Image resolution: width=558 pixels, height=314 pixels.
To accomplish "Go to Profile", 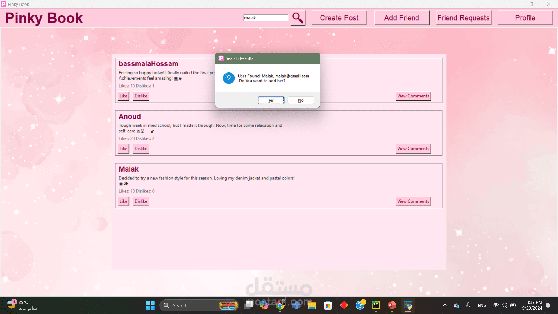I will click(525, 18).
